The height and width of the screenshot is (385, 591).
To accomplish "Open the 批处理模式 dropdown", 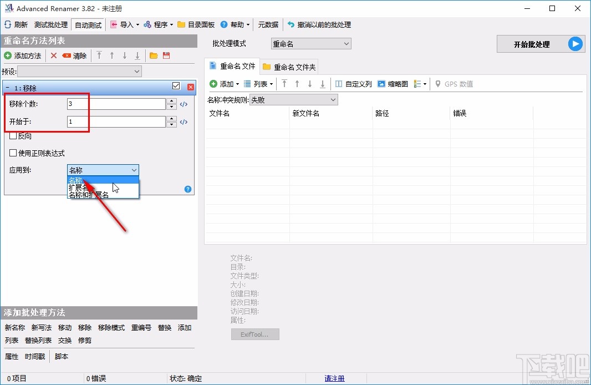I will coord(310,43).
